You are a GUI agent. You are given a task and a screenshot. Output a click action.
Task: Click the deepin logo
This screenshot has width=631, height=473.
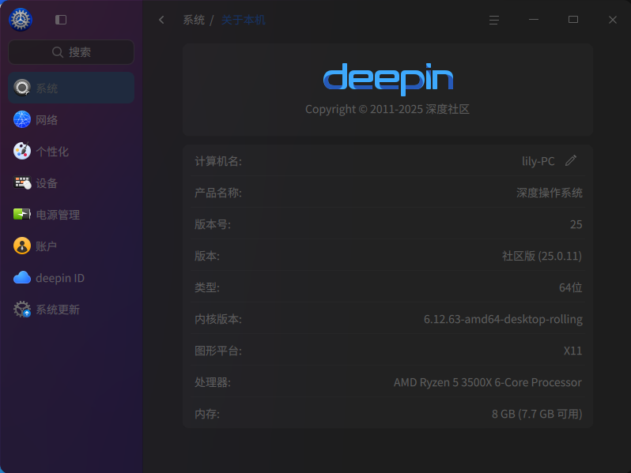pyautogui.click(x=388, y=79)
